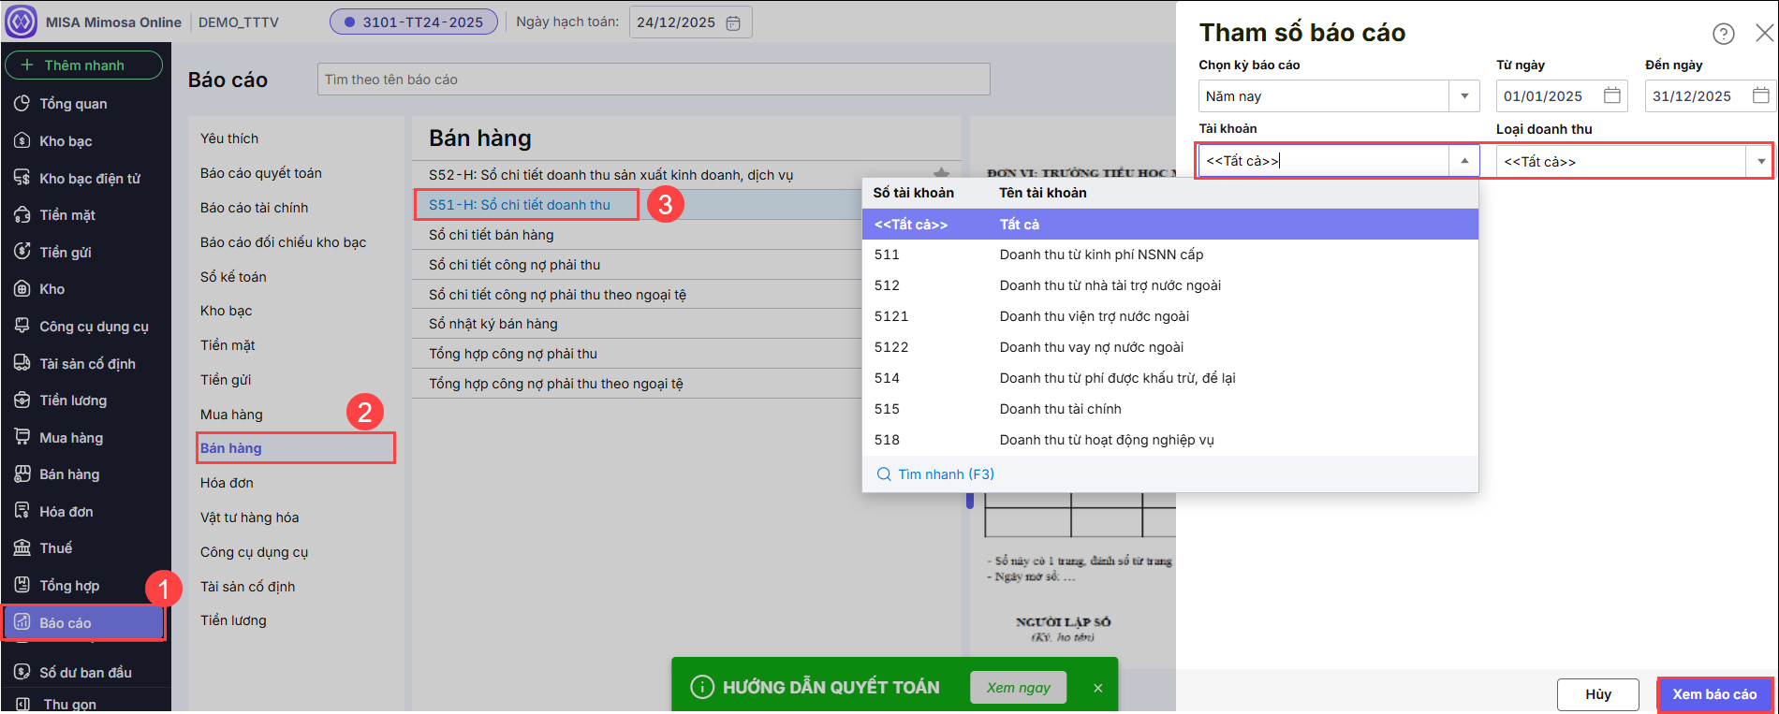Image resolution: width=1779 pixels, height=714 pixels.
Task: Open calendar for Đến ngày field
Action: click(x=1760, y=95)
